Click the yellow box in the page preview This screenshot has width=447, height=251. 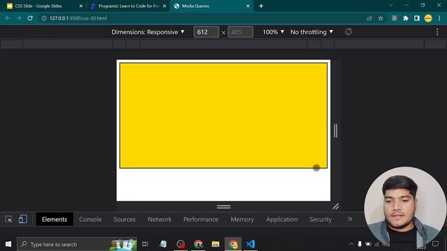coord(223,116)
